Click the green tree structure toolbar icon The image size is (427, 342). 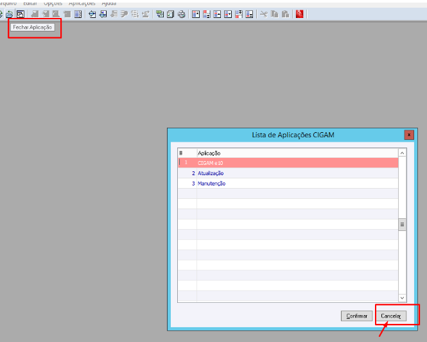[x=160, y=14]
